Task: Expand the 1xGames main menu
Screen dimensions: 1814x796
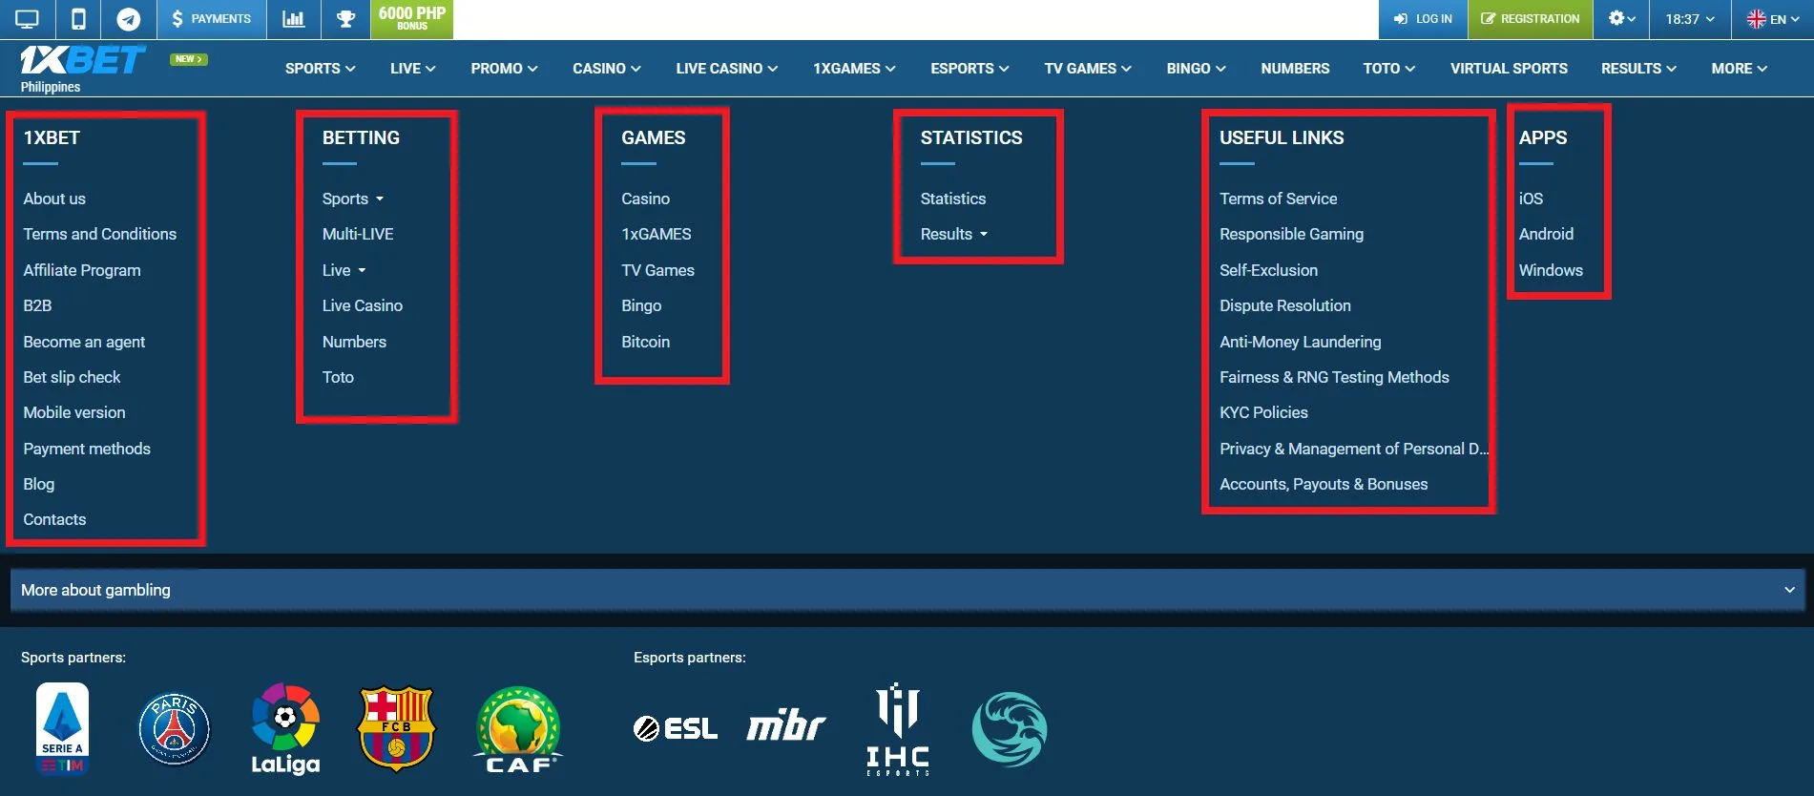Action: click(x=854, y=69)
